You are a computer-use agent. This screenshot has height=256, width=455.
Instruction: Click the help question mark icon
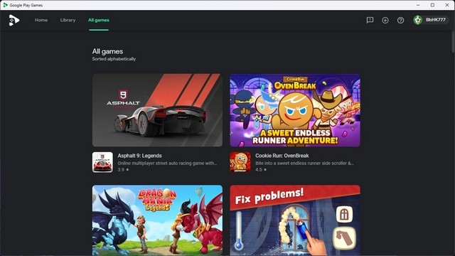click(x=400, y=20)
